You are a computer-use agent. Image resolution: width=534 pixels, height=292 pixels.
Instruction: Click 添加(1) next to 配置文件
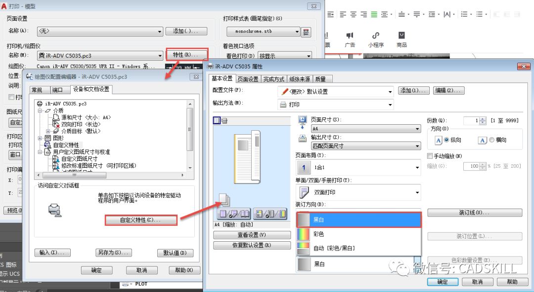[x=413, y=90]
